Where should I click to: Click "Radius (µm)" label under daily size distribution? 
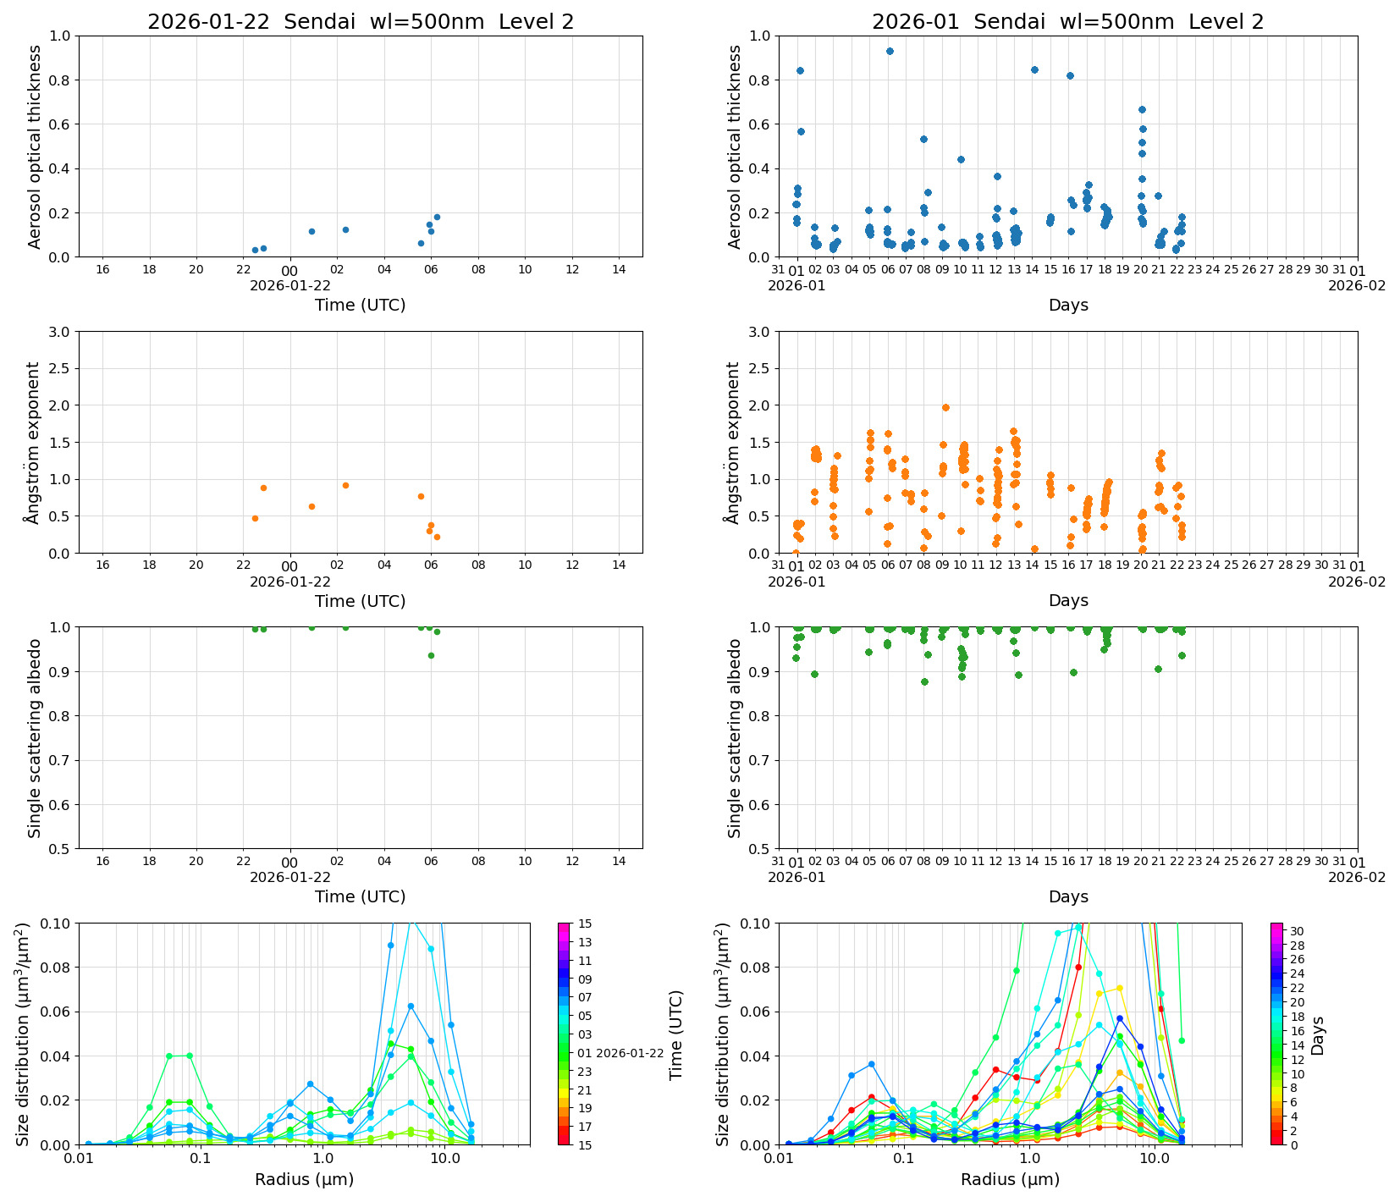coord(304,1179)
